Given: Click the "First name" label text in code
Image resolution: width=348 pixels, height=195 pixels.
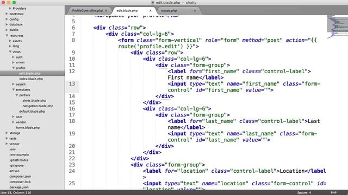Looking at the screenshot, I should click(183, 77).
